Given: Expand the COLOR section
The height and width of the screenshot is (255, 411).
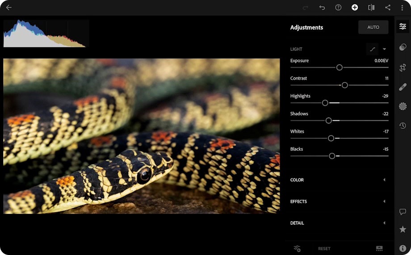Looking at the screenshot, I should pos(339,180).
